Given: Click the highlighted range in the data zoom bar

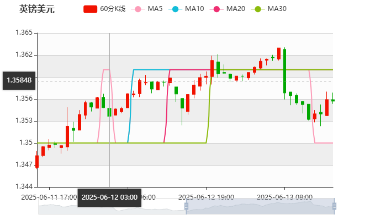Looking at the screenshot, I should point(260,207).
